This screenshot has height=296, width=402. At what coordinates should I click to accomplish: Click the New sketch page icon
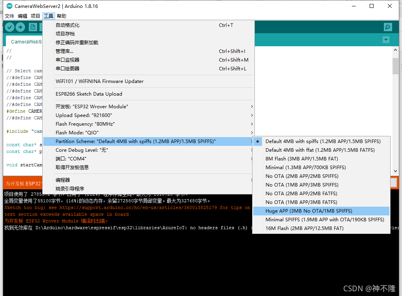(x=33, y=27)
